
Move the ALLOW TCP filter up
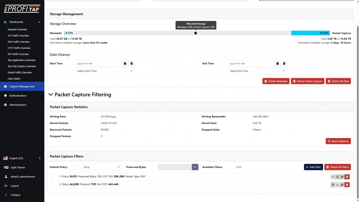[333, 185]
